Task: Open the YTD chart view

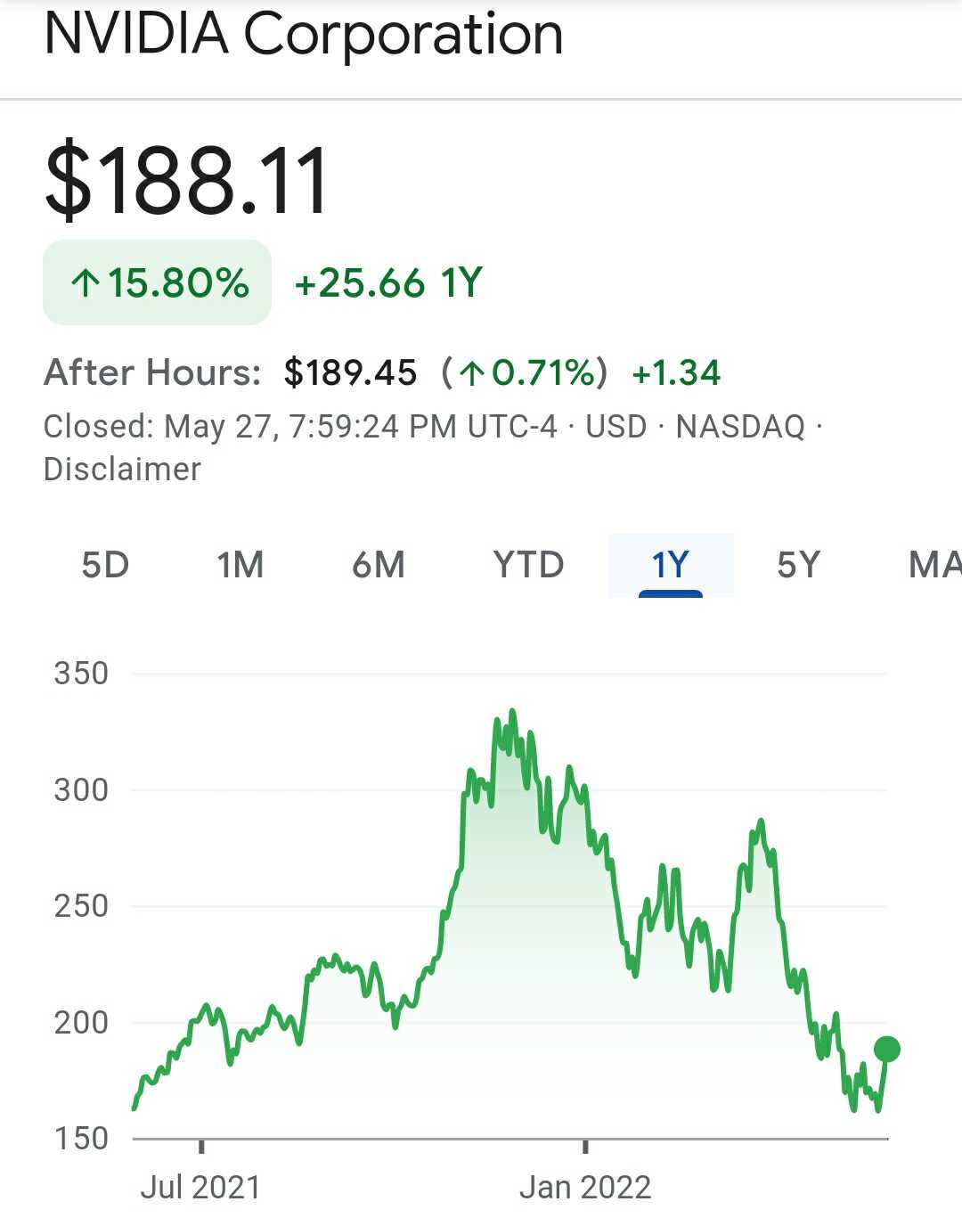Action: 528,565
